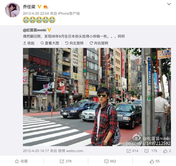Viewport: 176px width, 166px height.
Task: Rotate the photo left with 向左旋转
Action: pos(74,43)
